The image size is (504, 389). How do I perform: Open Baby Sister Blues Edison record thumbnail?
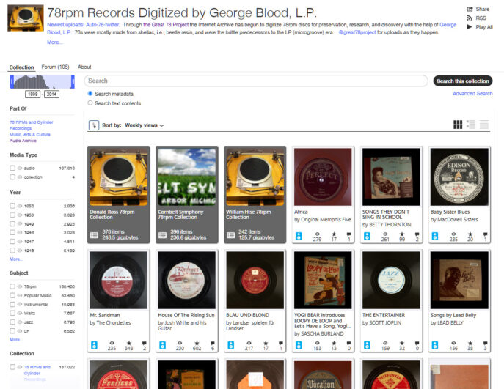459,177
